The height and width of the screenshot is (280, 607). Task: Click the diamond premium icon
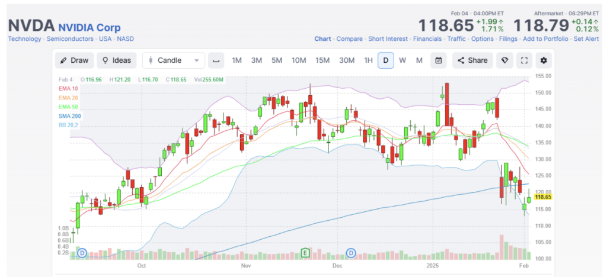click(505, 60)
